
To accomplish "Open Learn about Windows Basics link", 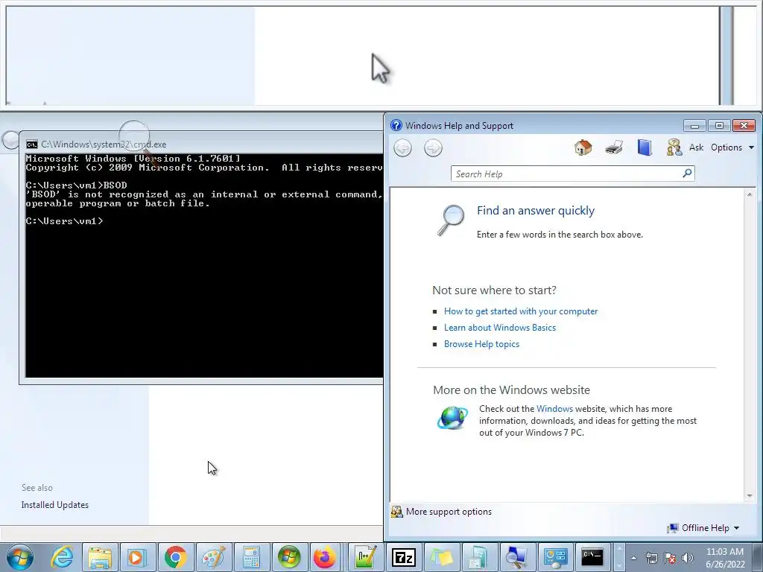I will (500, 328).
